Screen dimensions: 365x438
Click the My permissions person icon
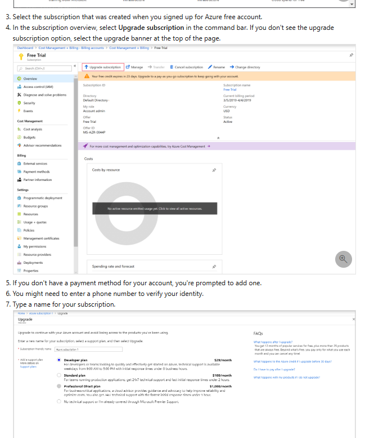click(19, 246)
